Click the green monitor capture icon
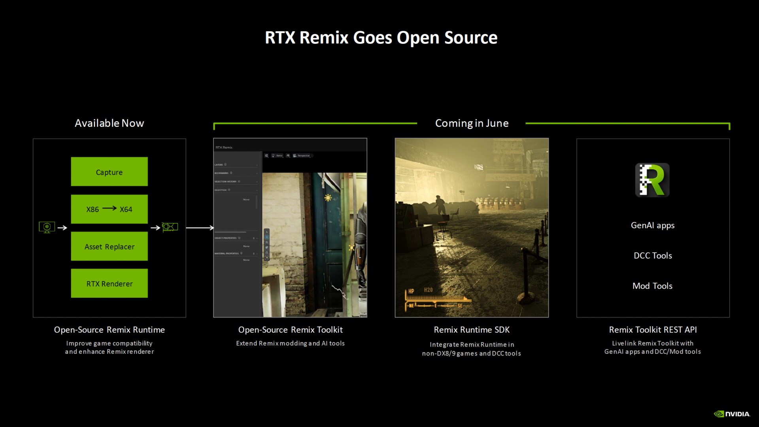The height and width of the screenshot is (427, 759). pyautogui.click(x=47, y=227)
